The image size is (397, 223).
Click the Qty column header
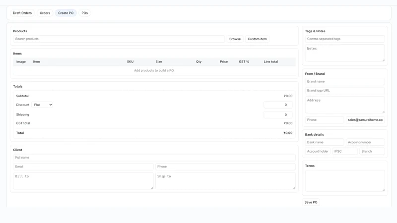pyautogui.click(x=199, y=61)
